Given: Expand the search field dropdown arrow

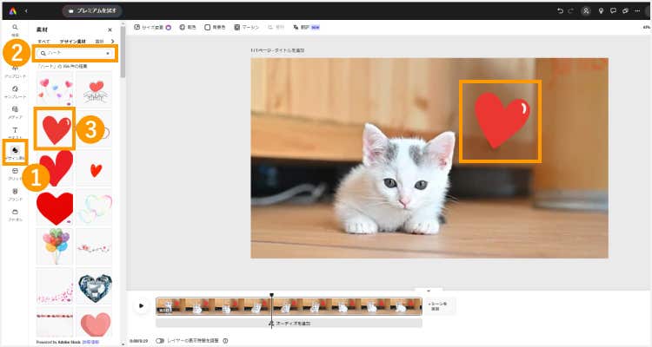Looking at the screenshot, I should [108, 54].
